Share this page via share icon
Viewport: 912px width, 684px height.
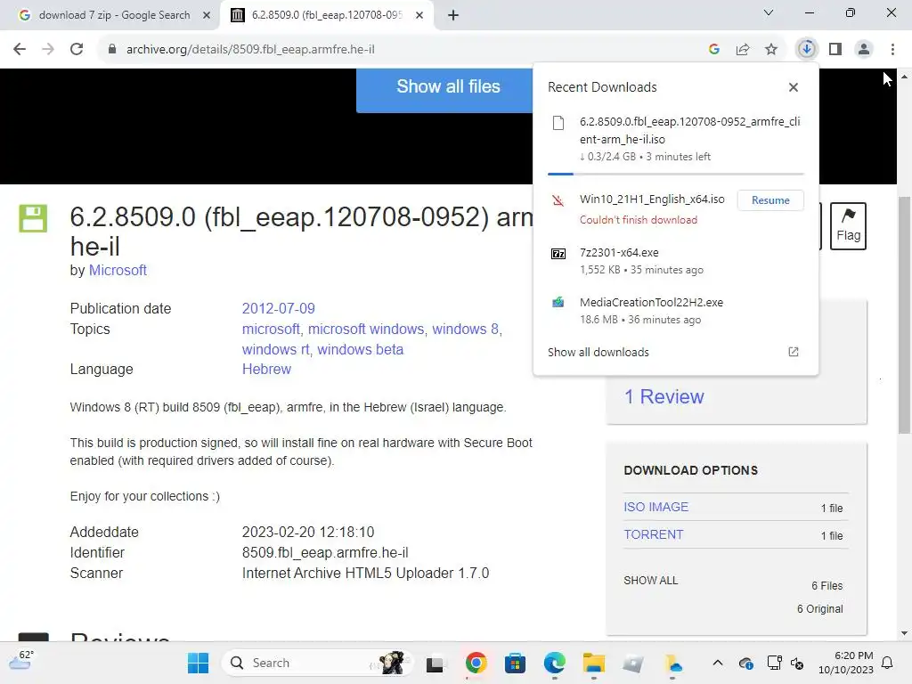tap(743, 50)
